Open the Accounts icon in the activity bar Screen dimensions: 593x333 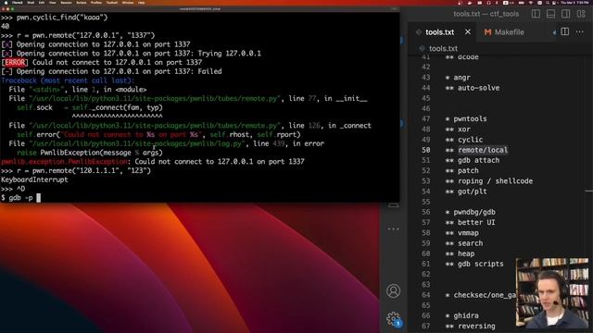(x=393, y=290)
